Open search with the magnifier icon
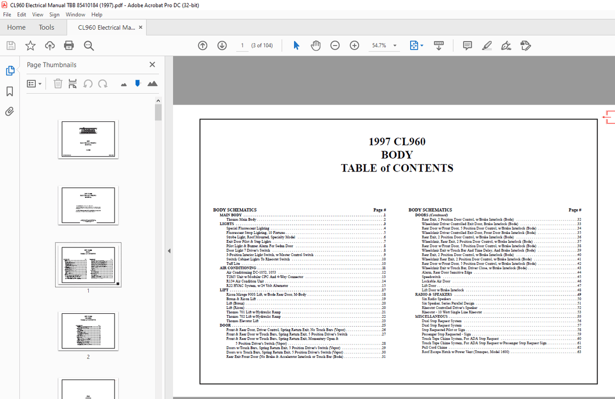The image size is (615, 399). [89, 45]
